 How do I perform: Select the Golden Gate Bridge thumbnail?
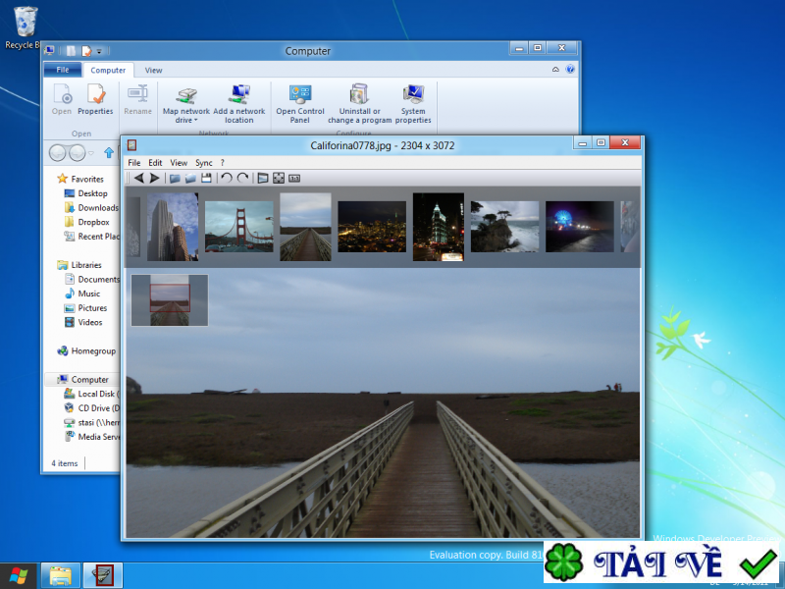[238, 227]
